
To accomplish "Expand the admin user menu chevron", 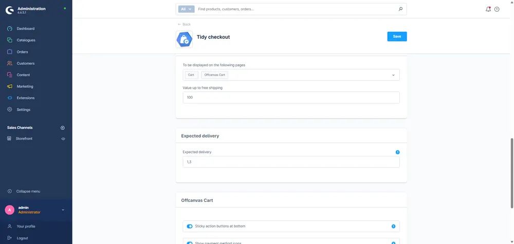I will pyautogui.click(x=63, y=210).
